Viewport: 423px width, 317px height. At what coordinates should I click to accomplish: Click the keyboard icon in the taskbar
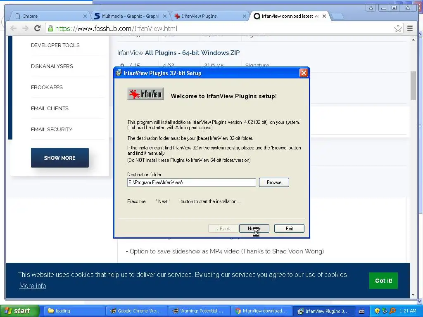pyautogui.click(x=362, y=311)
